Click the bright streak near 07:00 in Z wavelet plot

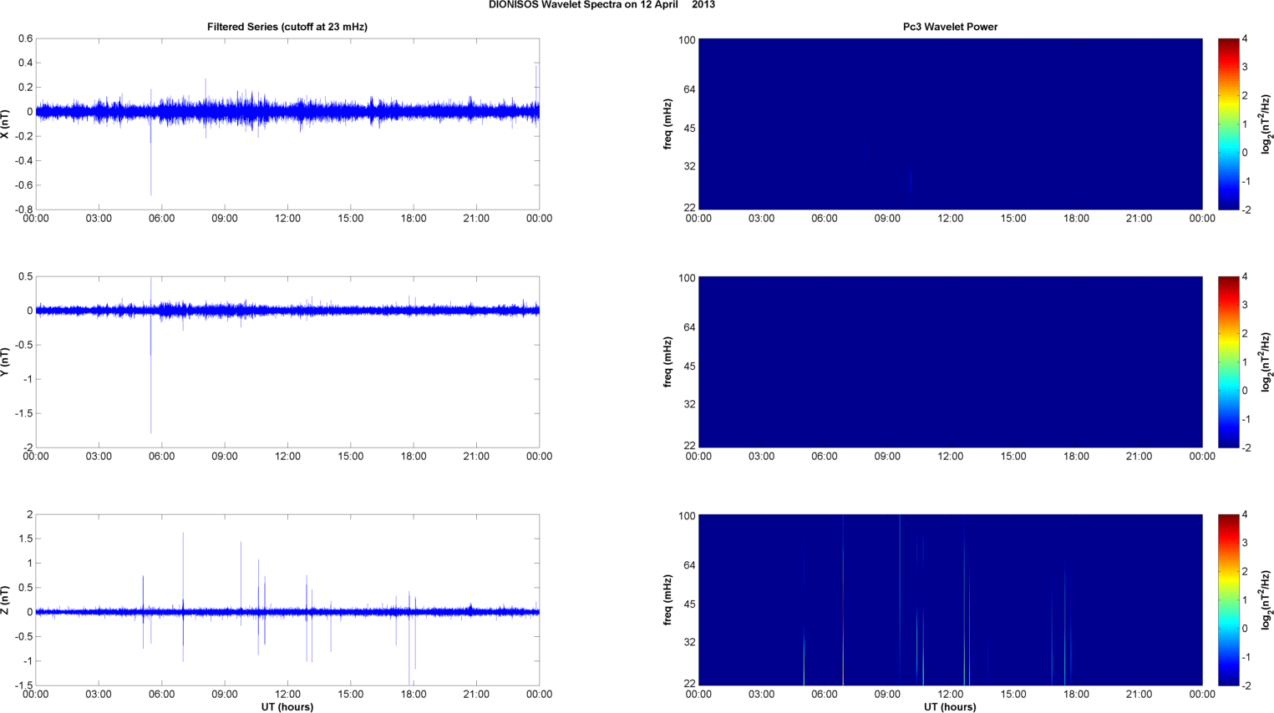point(843,599)
